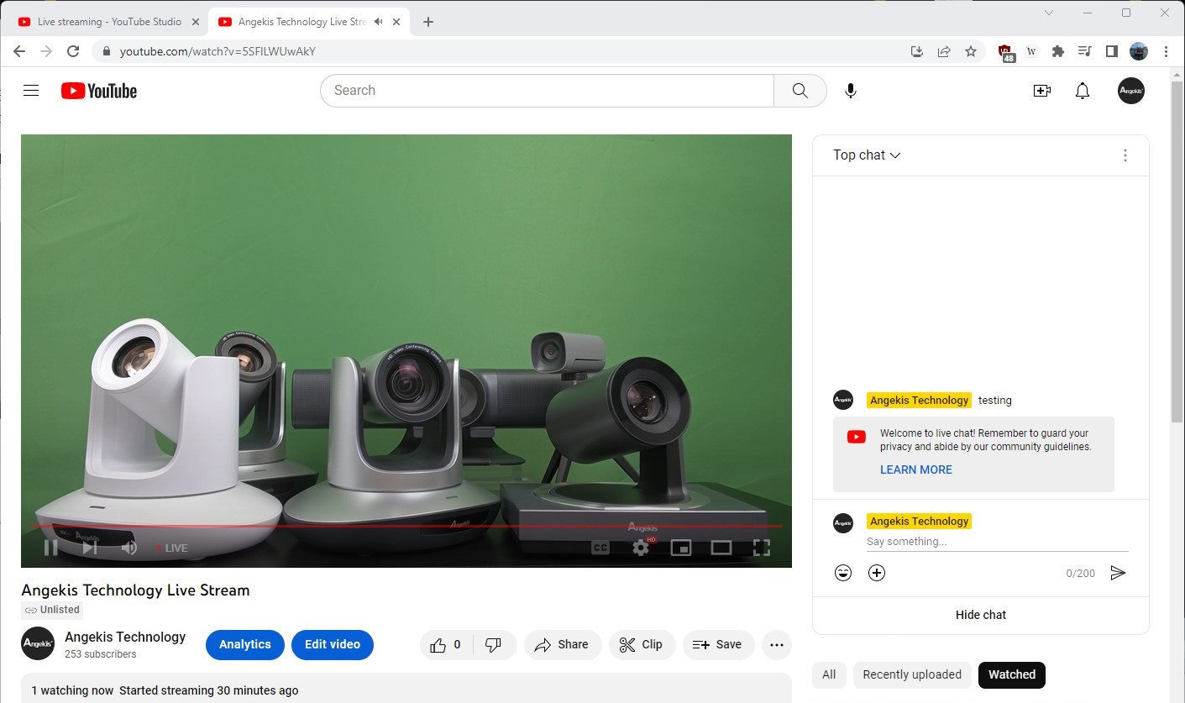The width and height of the screenshot is (1185, 703).
Task: Open voice search with the microphone icon
Action: [850, 90]
